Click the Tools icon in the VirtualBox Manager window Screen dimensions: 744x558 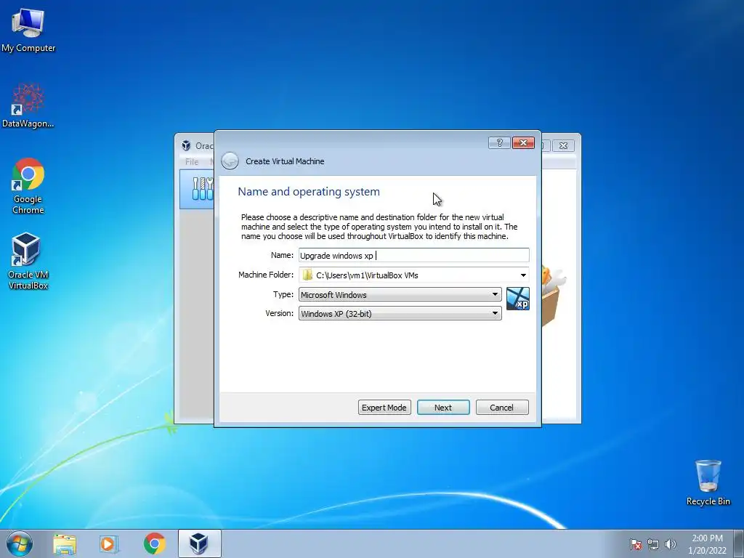(203, 188)
